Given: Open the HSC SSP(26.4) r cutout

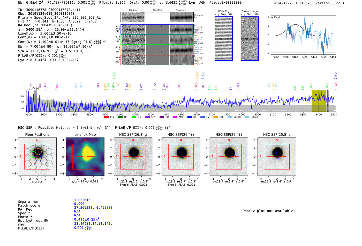Looking at the screenshot, I should click(181, 157).
